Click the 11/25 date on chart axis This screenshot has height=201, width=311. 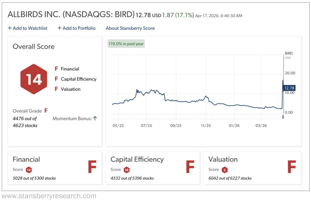pos(206,125)
